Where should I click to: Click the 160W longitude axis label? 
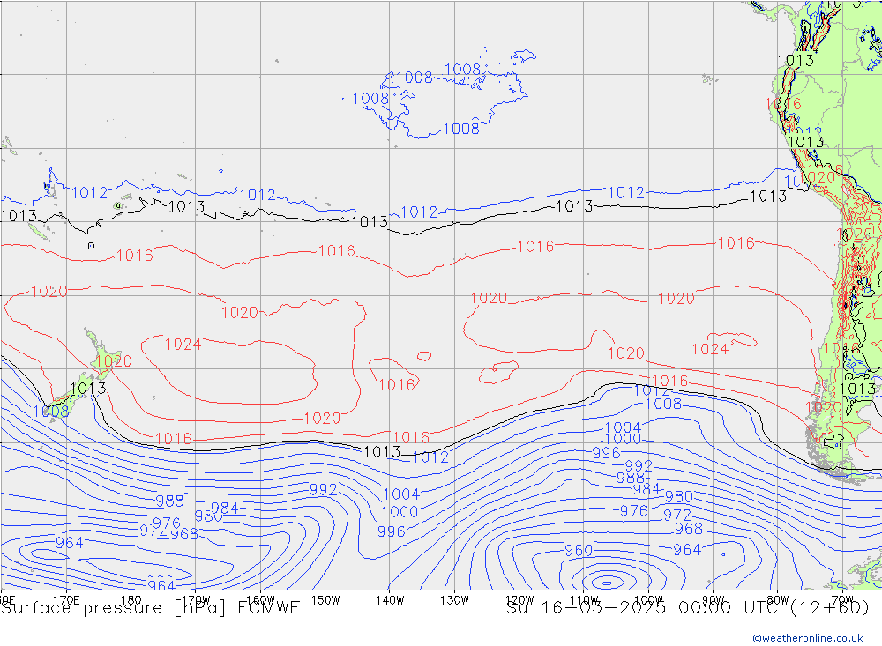260,600
